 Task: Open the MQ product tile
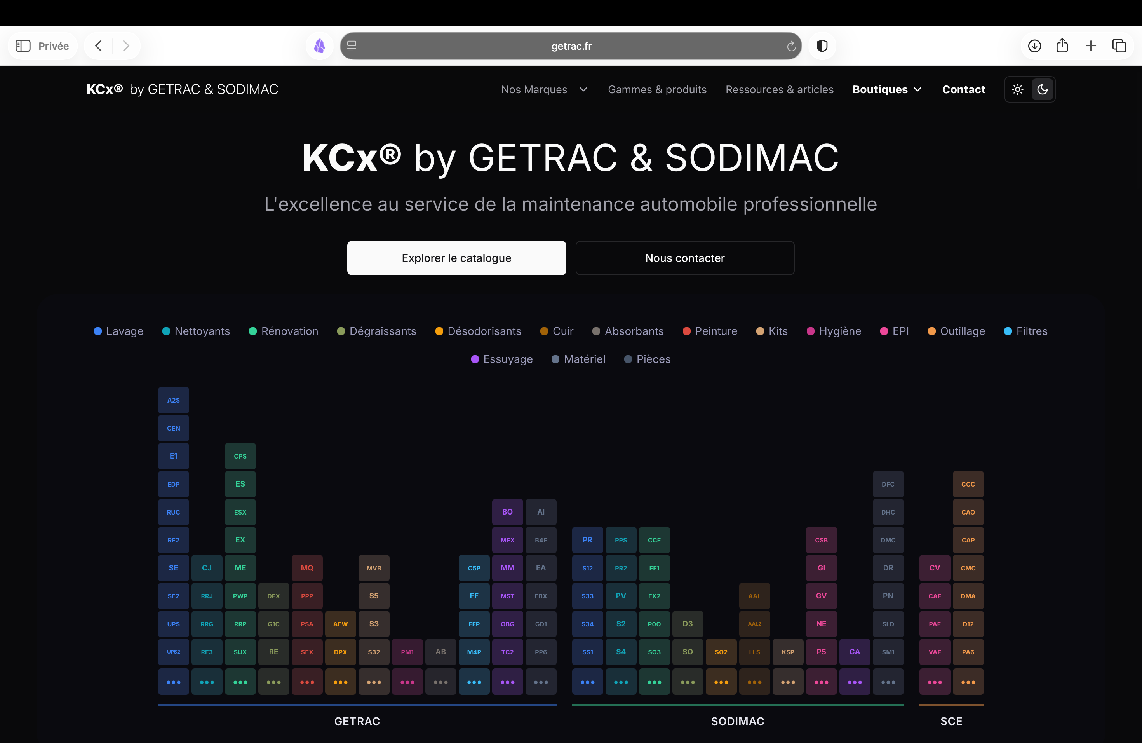click(x=307, y=568)
